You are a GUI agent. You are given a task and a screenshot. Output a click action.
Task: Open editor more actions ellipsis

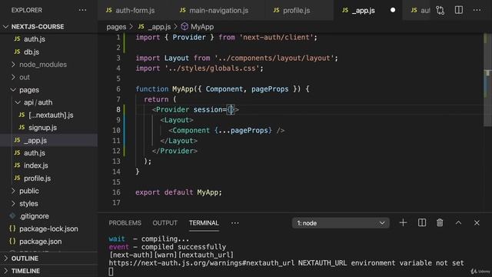(477, 10)
